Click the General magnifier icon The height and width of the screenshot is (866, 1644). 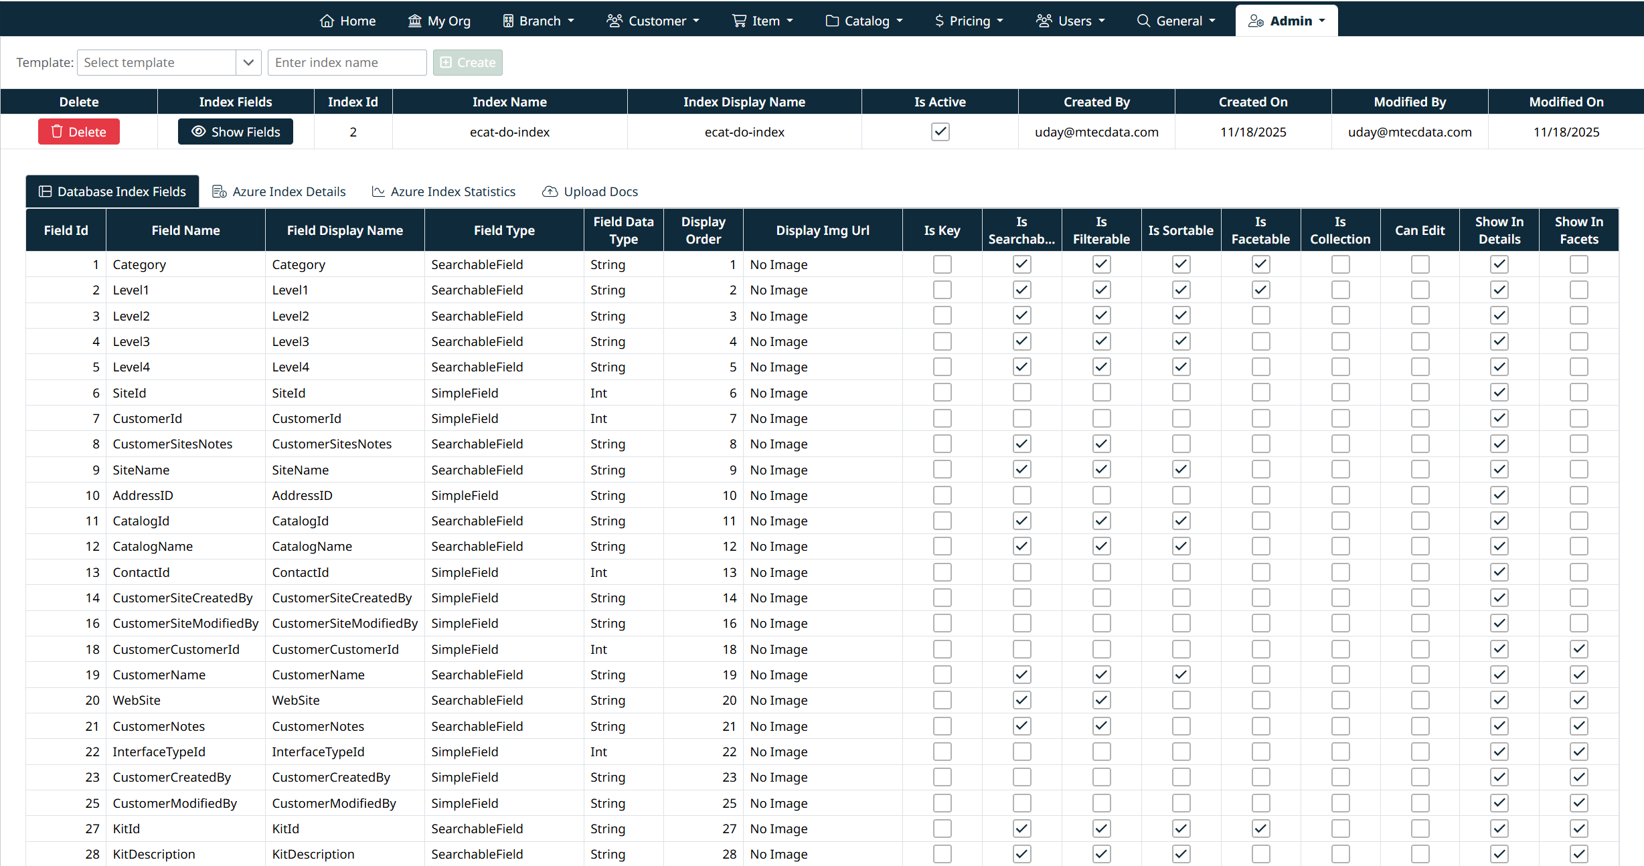pyautogui.click(x=1143, y=21)
